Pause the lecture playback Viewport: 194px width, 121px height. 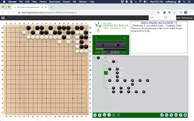[x=103, y=45]
